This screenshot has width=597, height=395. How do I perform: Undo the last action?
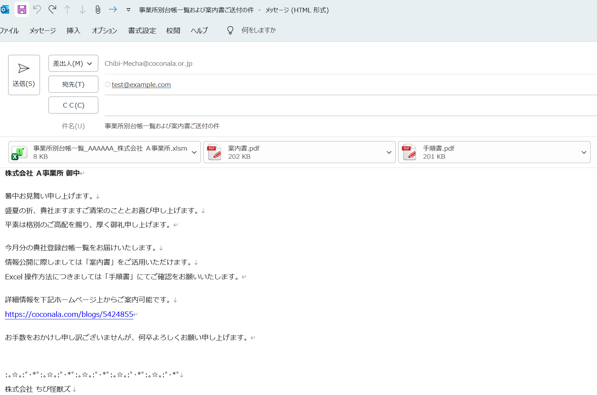tap(37, 10)
